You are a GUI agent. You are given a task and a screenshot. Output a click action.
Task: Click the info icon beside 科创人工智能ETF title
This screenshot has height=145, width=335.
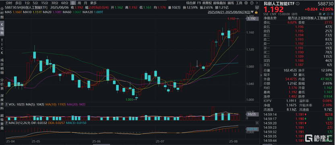coord(298,4)
